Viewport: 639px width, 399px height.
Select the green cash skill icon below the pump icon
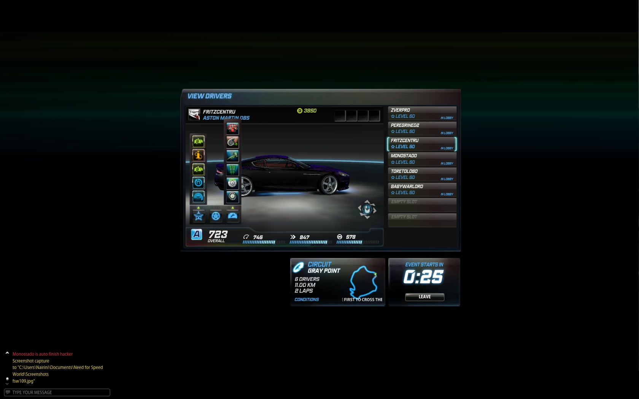tap(198, 169)
